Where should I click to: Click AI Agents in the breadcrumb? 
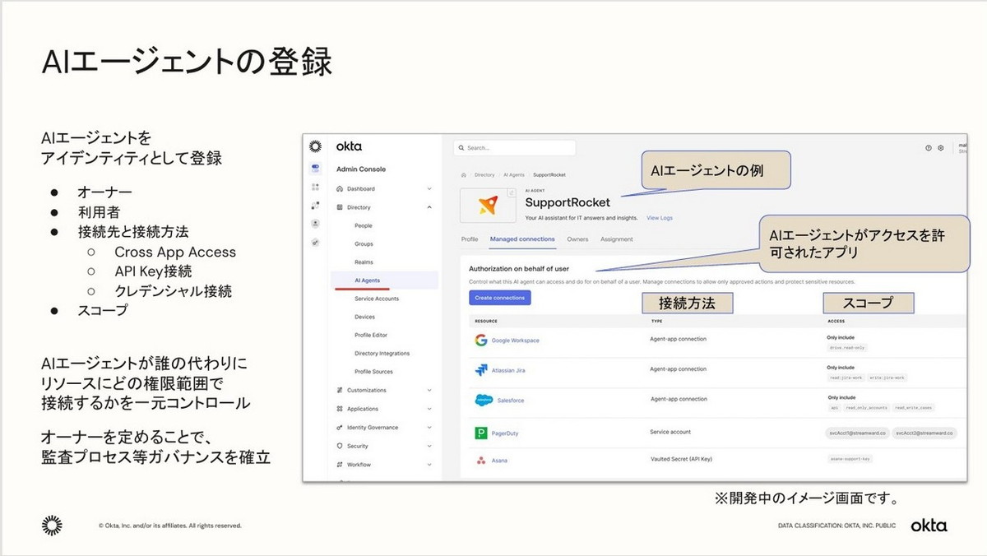click(513, 174)
